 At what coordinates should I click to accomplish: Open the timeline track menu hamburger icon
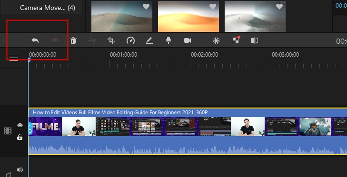click(14, 58)
